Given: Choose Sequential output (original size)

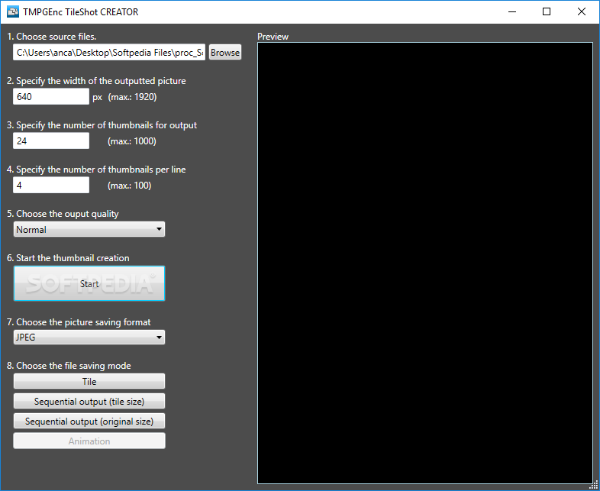Looking at the screenshot, I should click(x=89, y=421).
